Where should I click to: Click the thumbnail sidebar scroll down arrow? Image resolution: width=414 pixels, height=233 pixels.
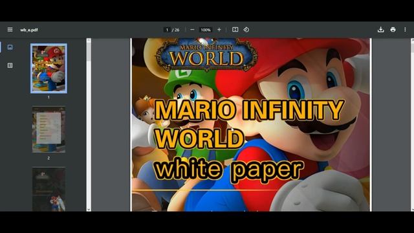pyautogui.click(x=89, y=209)
